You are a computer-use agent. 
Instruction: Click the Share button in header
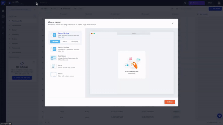tap(210, 3)
